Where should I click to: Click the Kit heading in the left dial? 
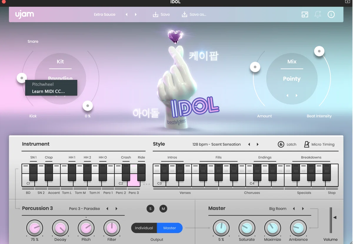tap(60, 61)
